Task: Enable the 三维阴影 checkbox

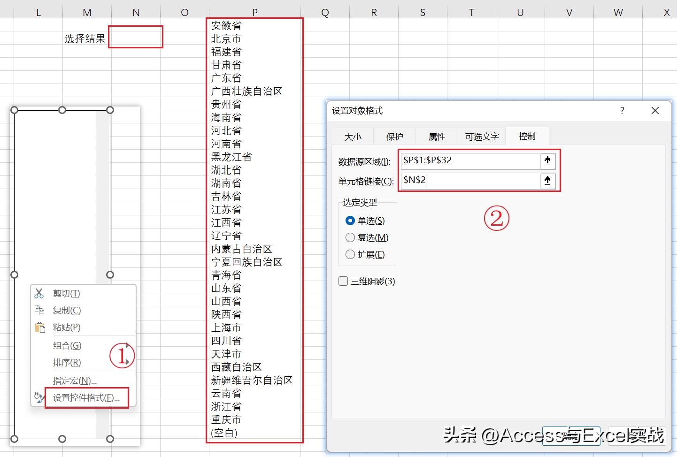Action: tap(343, 281)
